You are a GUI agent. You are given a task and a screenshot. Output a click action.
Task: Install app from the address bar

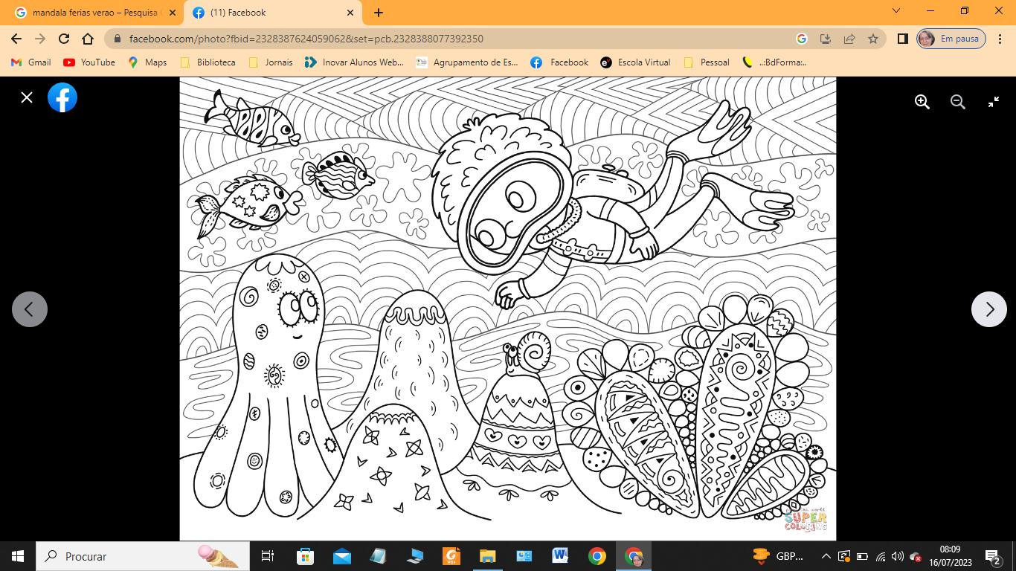(825, 39)
